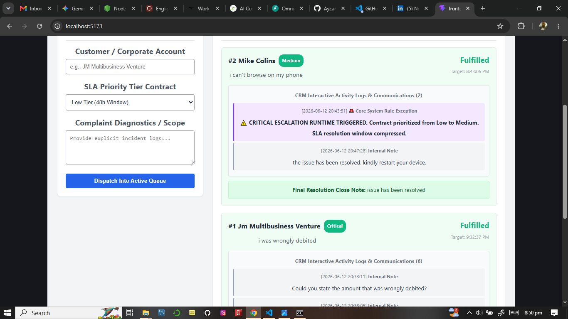Click the page vertical scrollbar thumb
The height and width of the screenshot is (319, 568).
[x=564, y=162]
